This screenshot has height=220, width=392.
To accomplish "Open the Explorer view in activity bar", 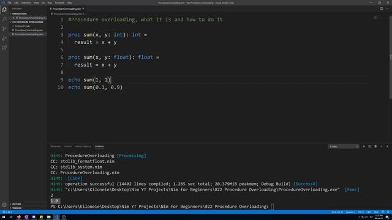I will pos(4,10).
